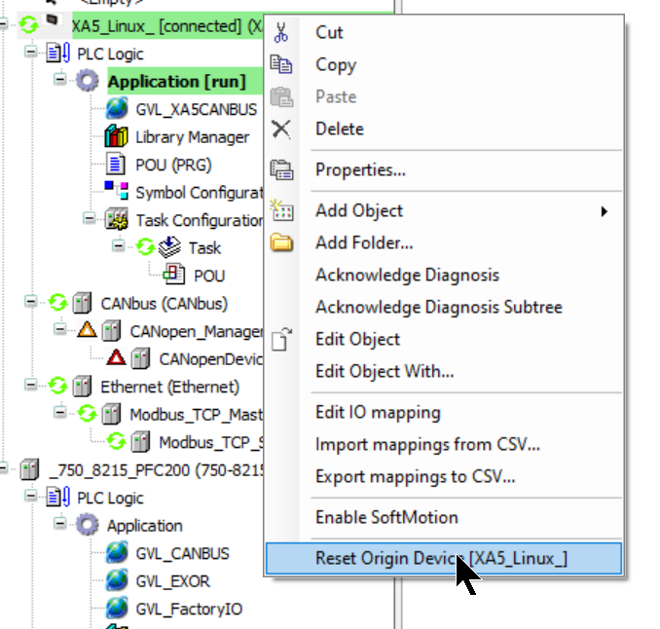Select XA5_Linux_ [connected] tree row
Screen dimensions: 660x629
coord(167,26)
